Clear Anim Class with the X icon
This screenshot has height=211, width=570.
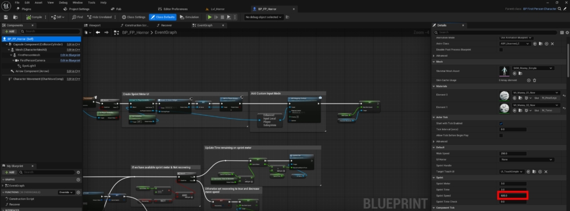(552, 43)
